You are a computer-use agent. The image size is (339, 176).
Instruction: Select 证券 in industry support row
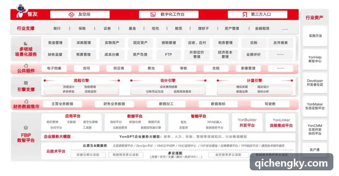click(107, 28)
